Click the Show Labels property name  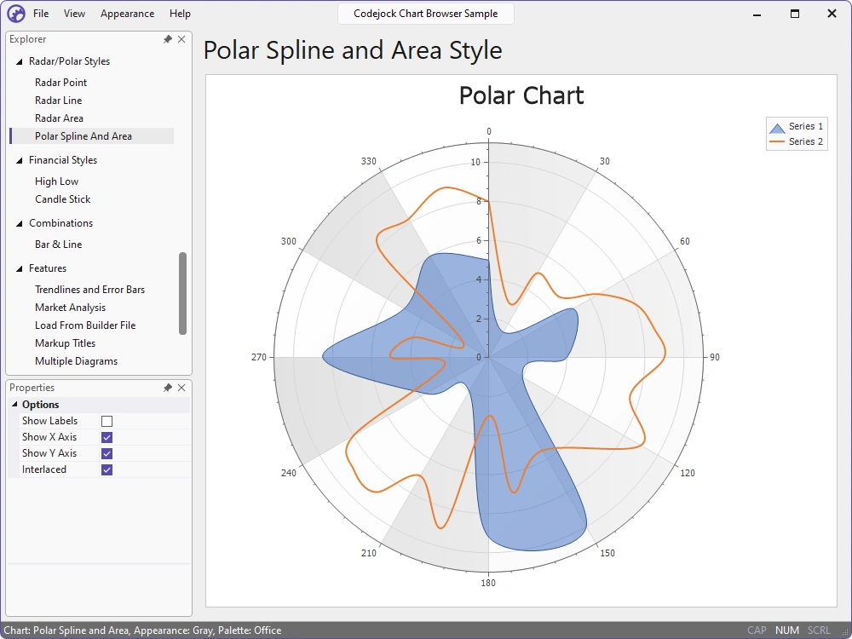(x=49, y=421)
